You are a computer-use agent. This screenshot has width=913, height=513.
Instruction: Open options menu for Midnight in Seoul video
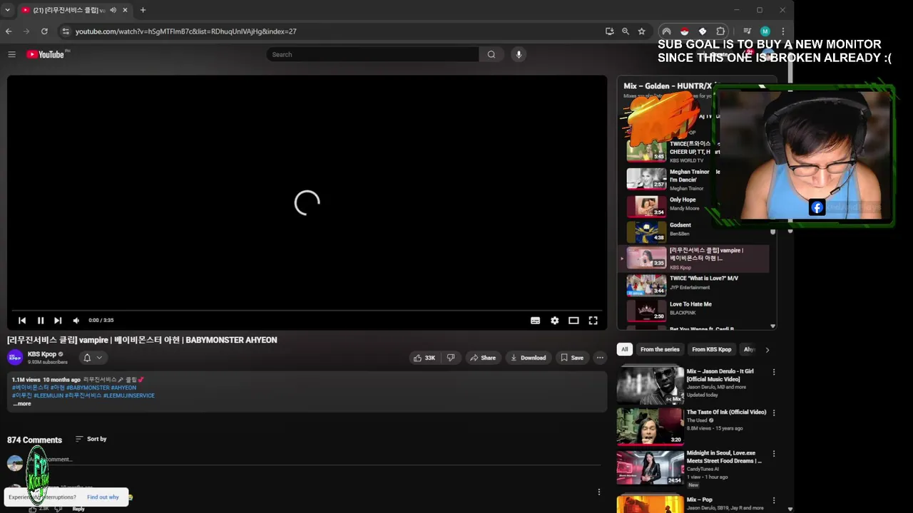(774, 453)
